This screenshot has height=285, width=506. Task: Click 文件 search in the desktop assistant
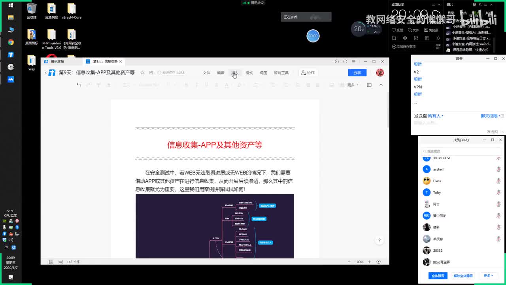point(413,30)
